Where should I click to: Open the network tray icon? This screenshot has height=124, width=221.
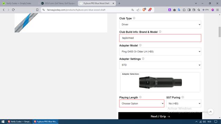[200, 122]
